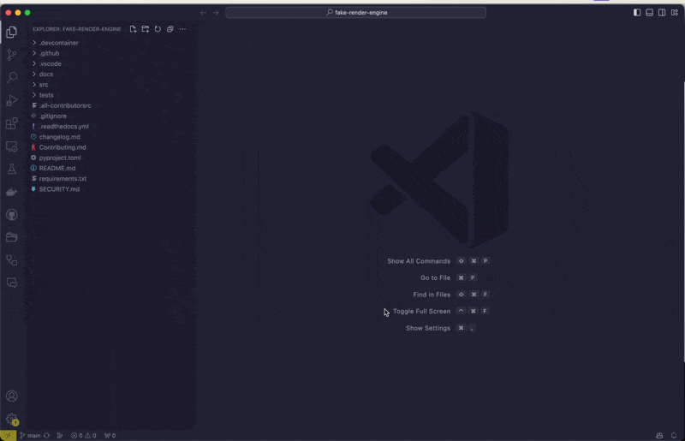Image resolution: width=685 pixels, height=441 pixels.
Task: Open the .gitignore file
Action: (111, 116)
